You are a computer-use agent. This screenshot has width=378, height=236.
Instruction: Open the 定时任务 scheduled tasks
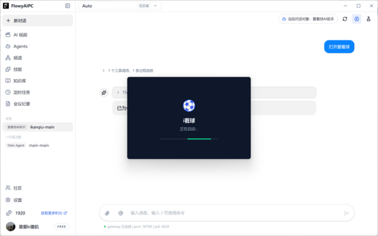pos(38,92)
